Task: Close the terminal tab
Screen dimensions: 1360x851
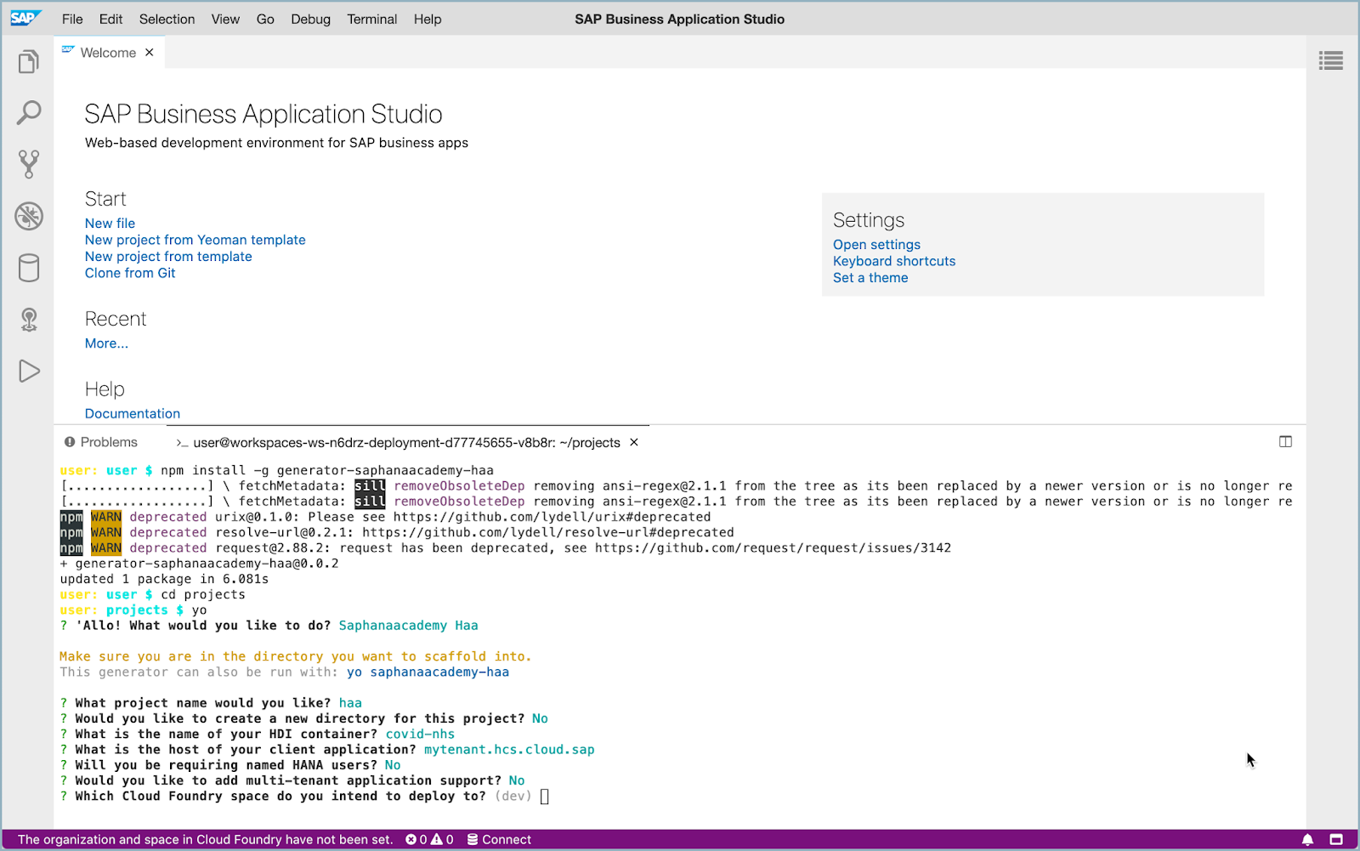Action: click(x=634, y=443)
